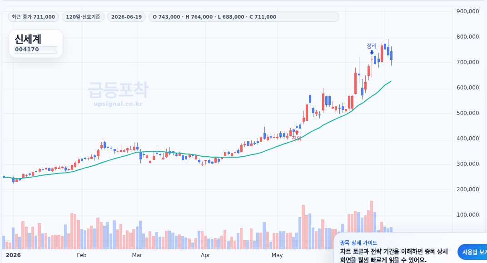The image size is (487, 263).
Task: Click the 종목 상세 가이드 heading
Action: 358,243
